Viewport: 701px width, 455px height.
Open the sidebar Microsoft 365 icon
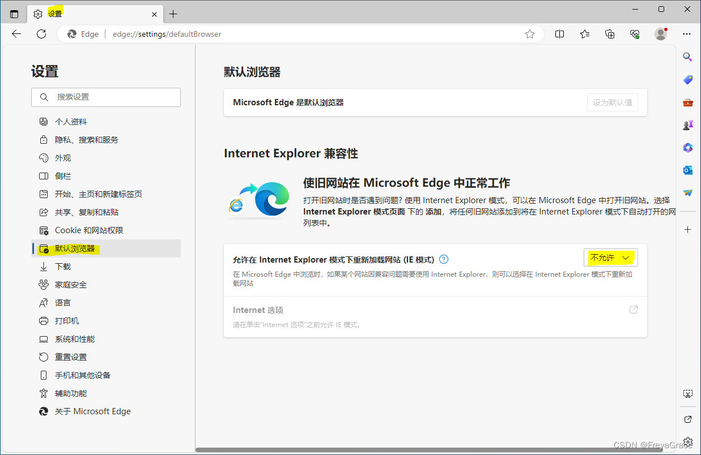click(688, 148)
